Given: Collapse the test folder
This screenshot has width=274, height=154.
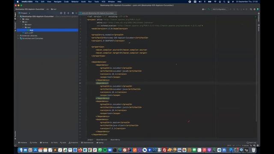Looking at the screenshot, I should (23, 27).
